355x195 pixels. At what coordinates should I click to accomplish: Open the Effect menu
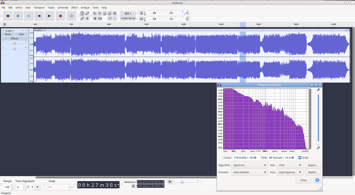[x=75, y=8]
